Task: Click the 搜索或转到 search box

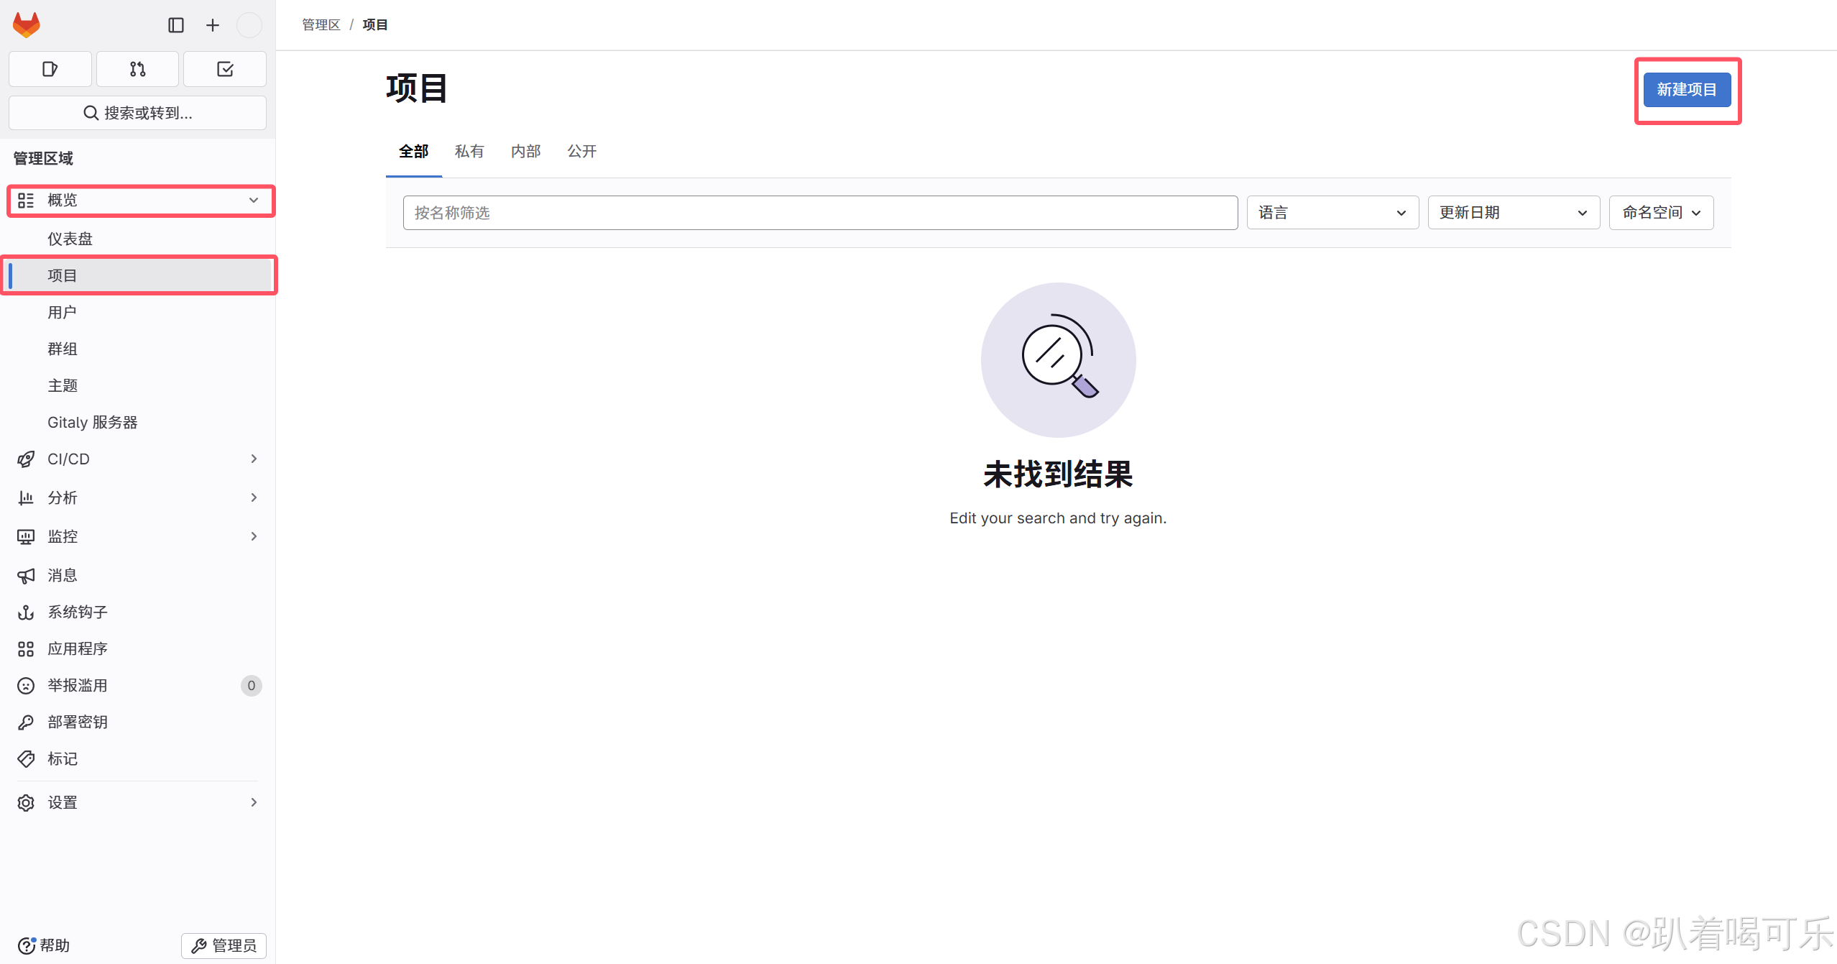Action: (137, 113)
